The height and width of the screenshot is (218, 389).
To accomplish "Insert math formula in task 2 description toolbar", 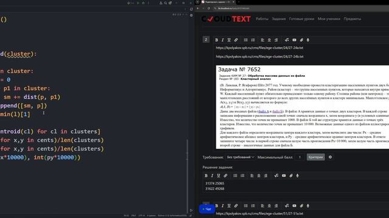I will (287, 40).
